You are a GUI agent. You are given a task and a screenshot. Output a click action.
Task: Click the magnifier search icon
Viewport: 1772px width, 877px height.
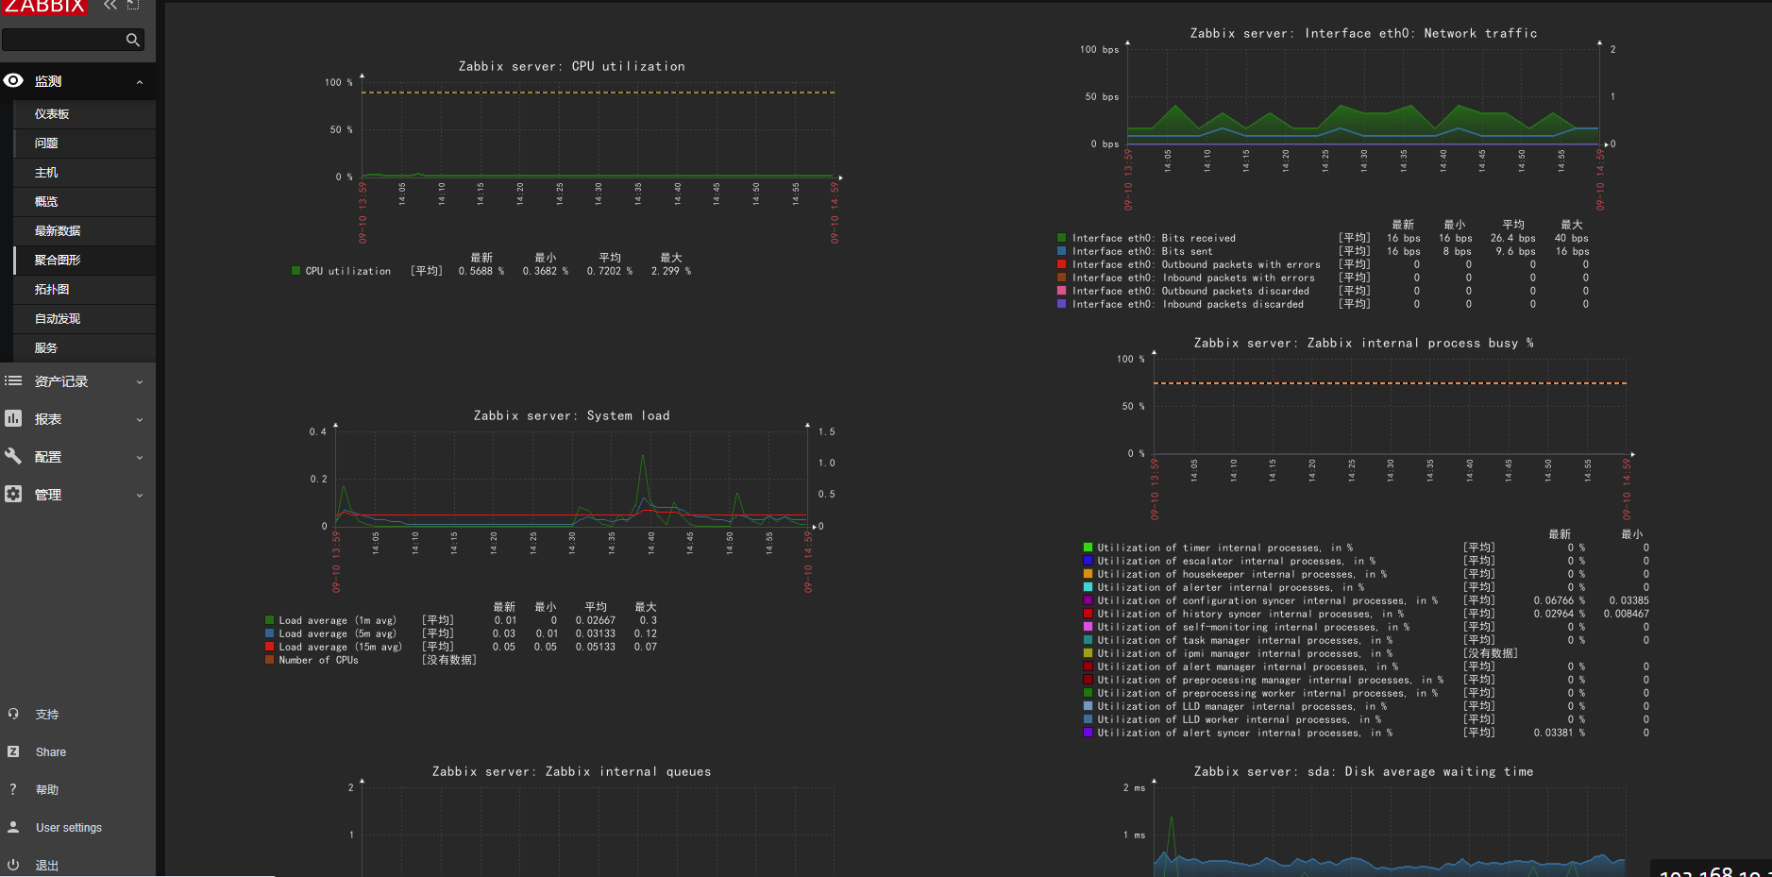coord(133,40)
